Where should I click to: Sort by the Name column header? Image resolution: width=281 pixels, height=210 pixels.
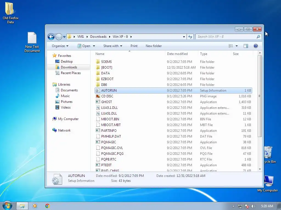click(x=100, y=54)
